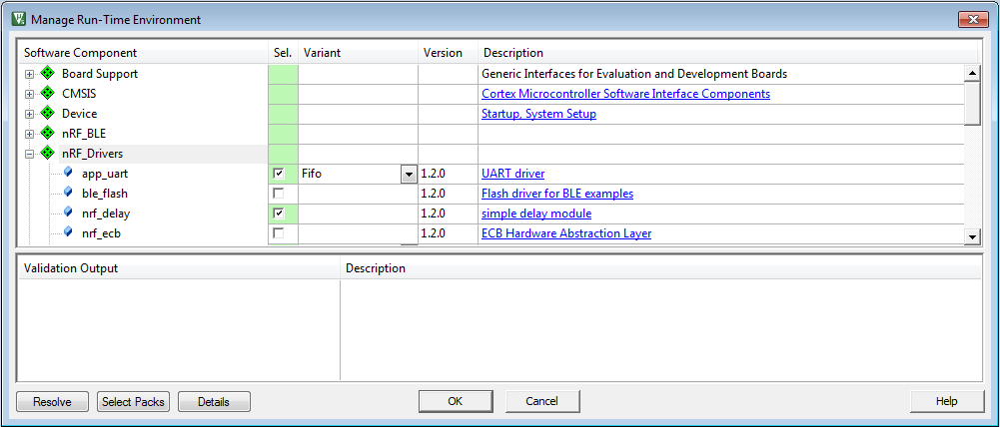Click Generic Interfaces for Evaluation description text

pos(634,74)
